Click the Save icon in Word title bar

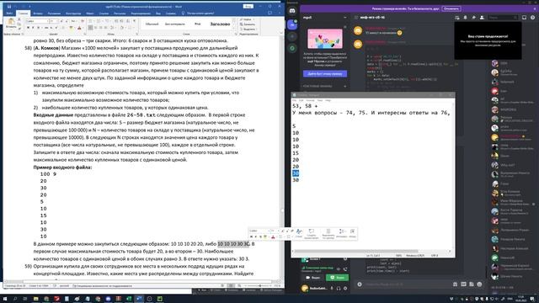[x=9, y=7]
